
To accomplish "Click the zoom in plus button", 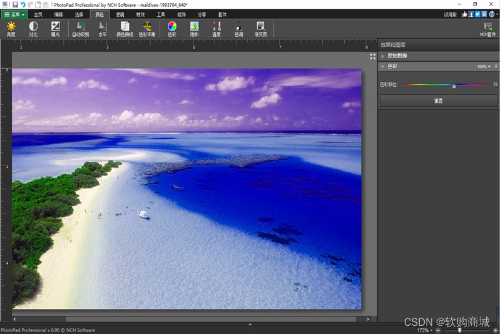I will click(x=496, y=330).
